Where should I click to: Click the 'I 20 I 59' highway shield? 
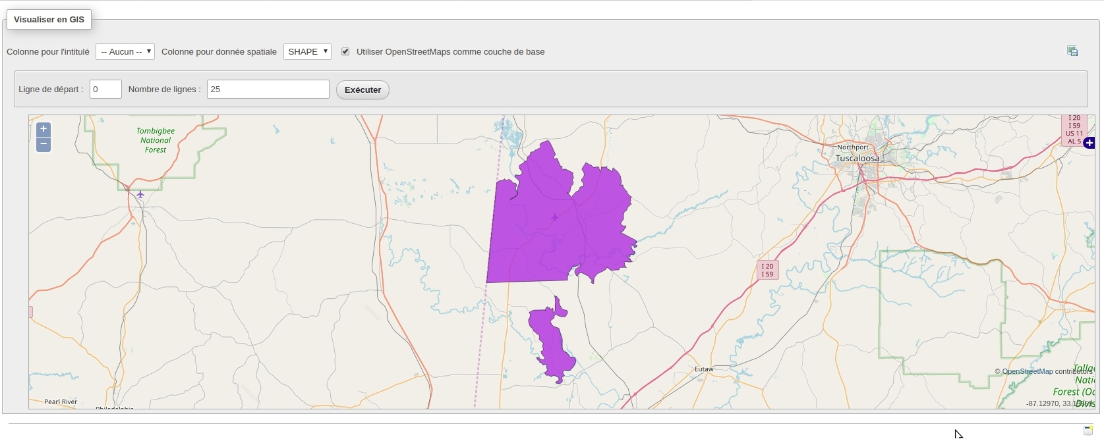(767, 270)
